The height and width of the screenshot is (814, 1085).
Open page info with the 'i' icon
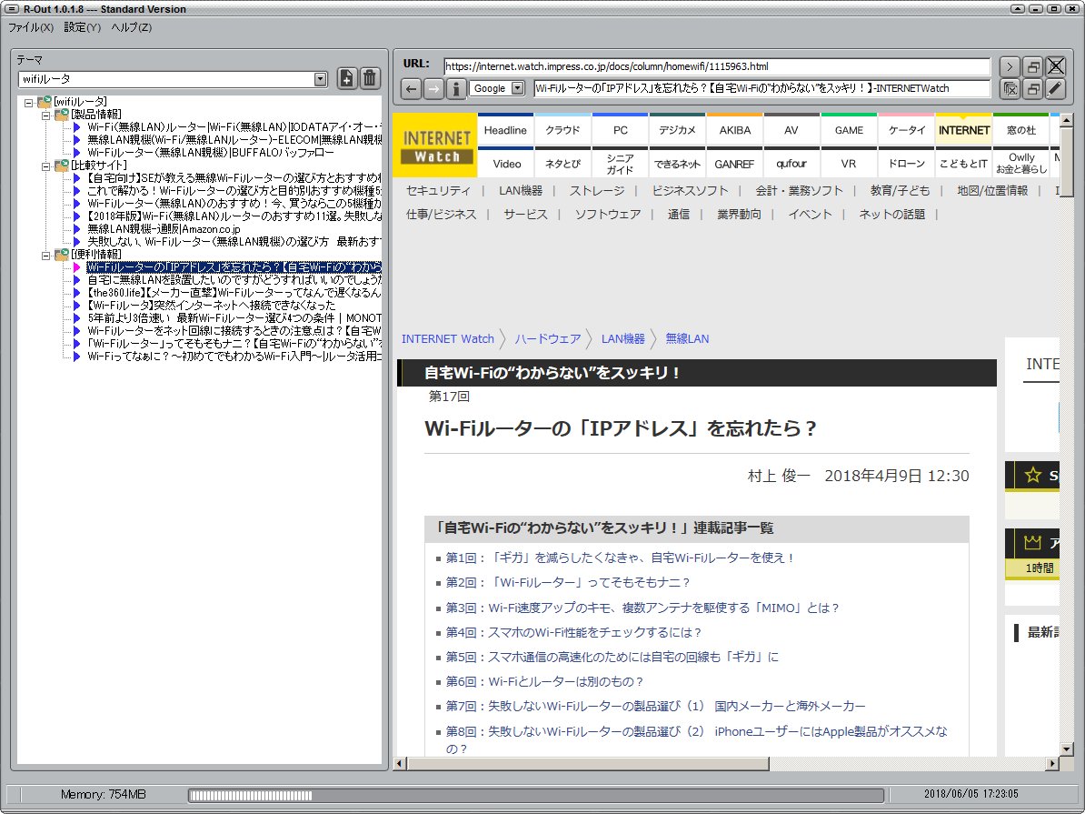(455, 88)
